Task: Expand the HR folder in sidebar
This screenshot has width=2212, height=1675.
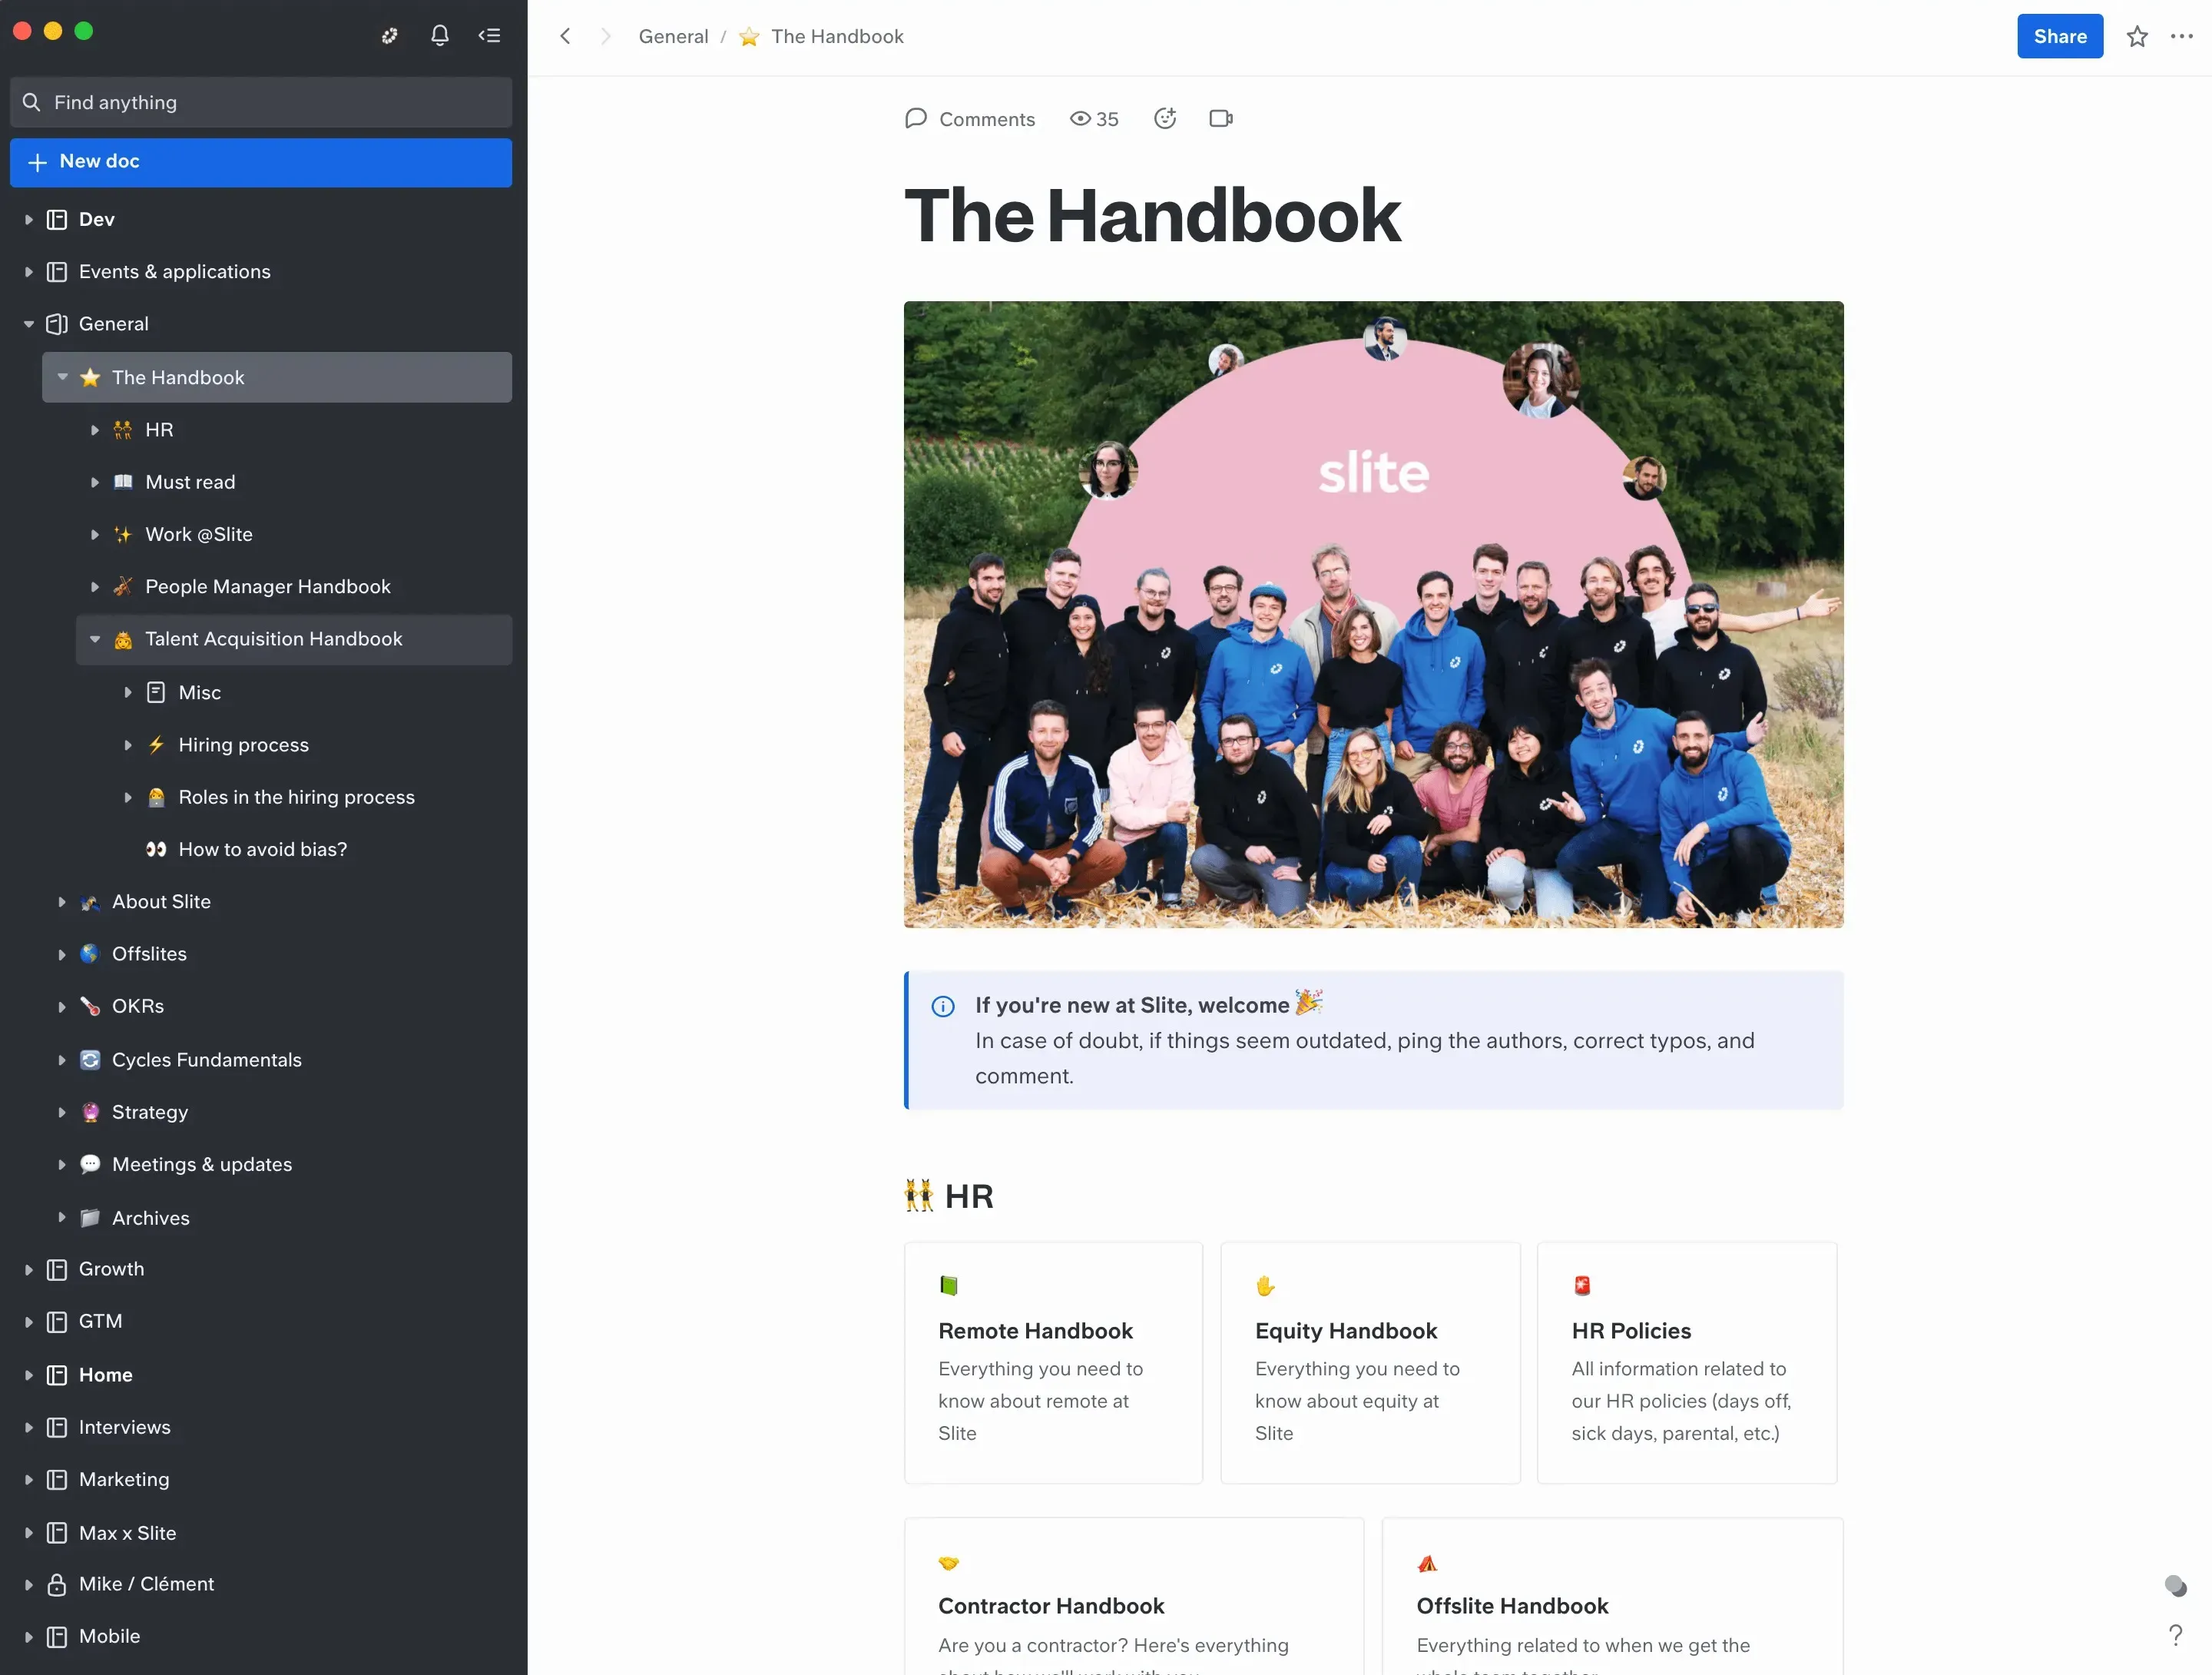Action: (x=95, y=430)
